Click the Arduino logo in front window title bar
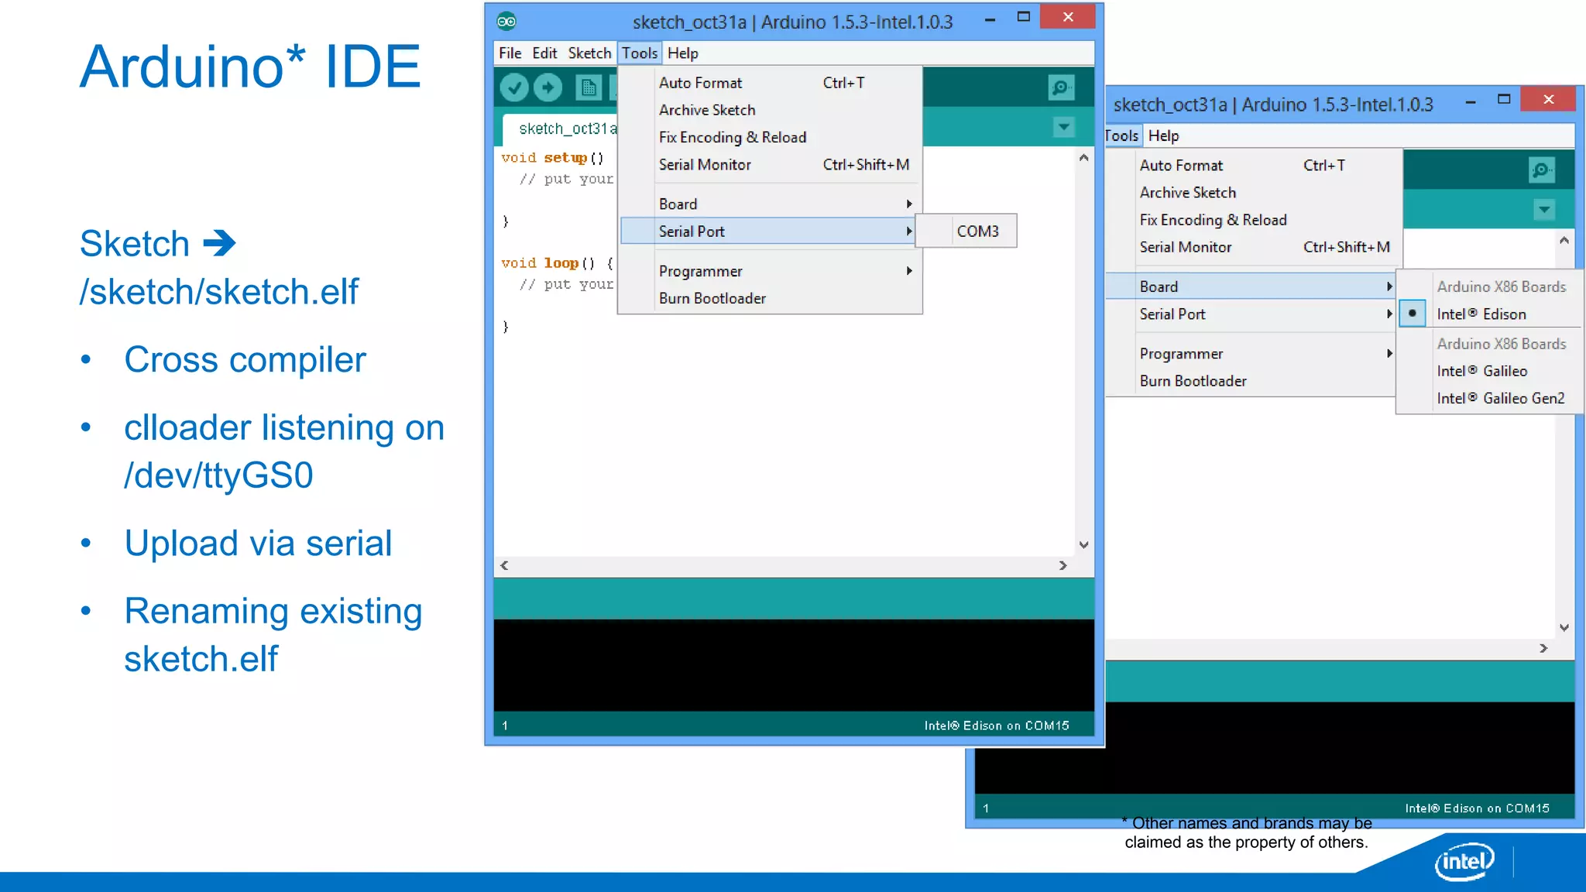 (x=506, y=22)
